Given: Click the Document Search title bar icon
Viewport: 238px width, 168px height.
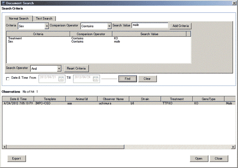Looking at the screenshot, I should (3, 3).
